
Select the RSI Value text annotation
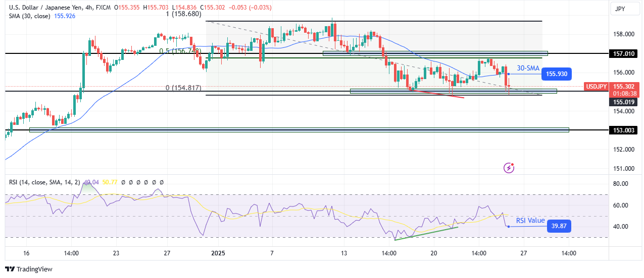click(x=530, y=221)
